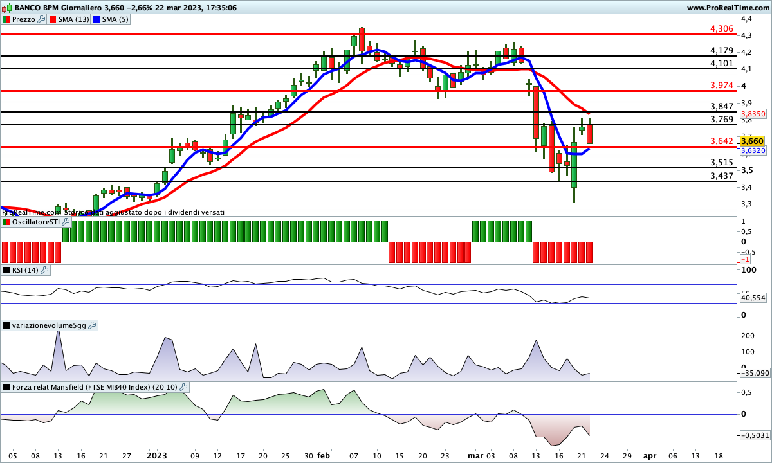
Task: Click the 3,515 level label
Action: point(722,162)
